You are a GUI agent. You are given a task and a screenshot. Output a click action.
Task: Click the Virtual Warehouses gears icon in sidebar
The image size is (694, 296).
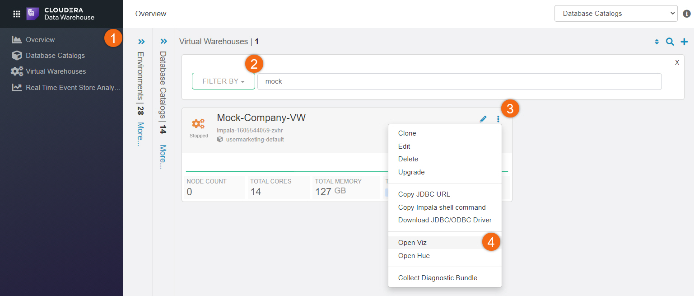point(17,71)
